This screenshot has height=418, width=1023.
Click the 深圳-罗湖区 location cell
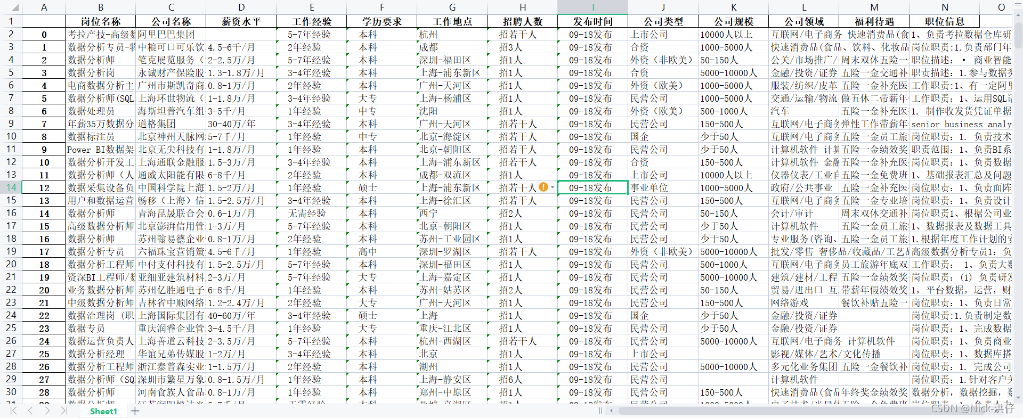click(452, 251)
